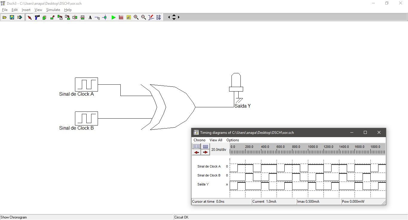
Task: Toggle the Sinal de Clock A source symbol
Action: tap(86, 84)
